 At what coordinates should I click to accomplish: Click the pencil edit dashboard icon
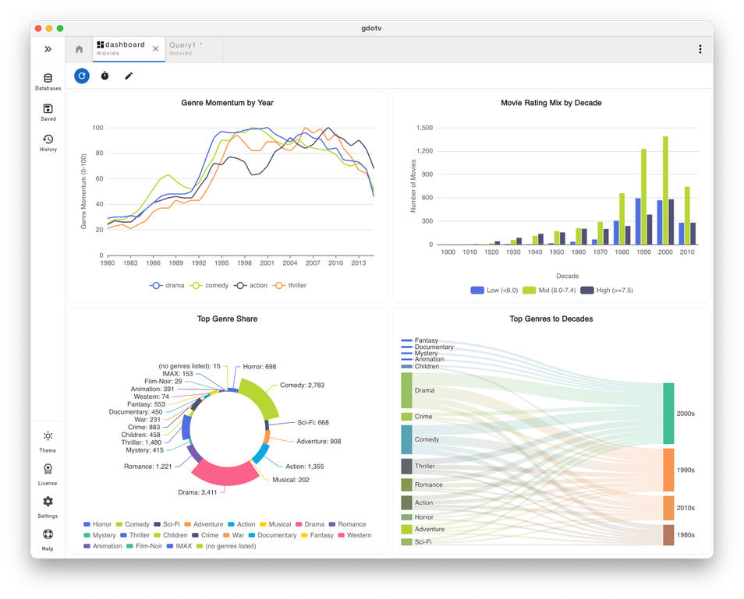point(129,76)
